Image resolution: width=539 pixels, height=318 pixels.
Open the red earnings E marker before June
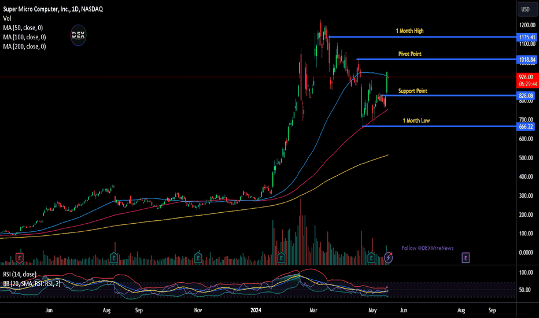[x=20, y=258]
